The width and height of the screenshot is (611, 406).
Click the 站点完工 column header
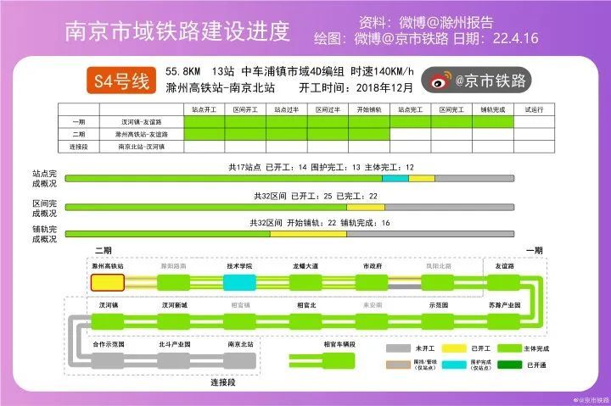(411, 110)
